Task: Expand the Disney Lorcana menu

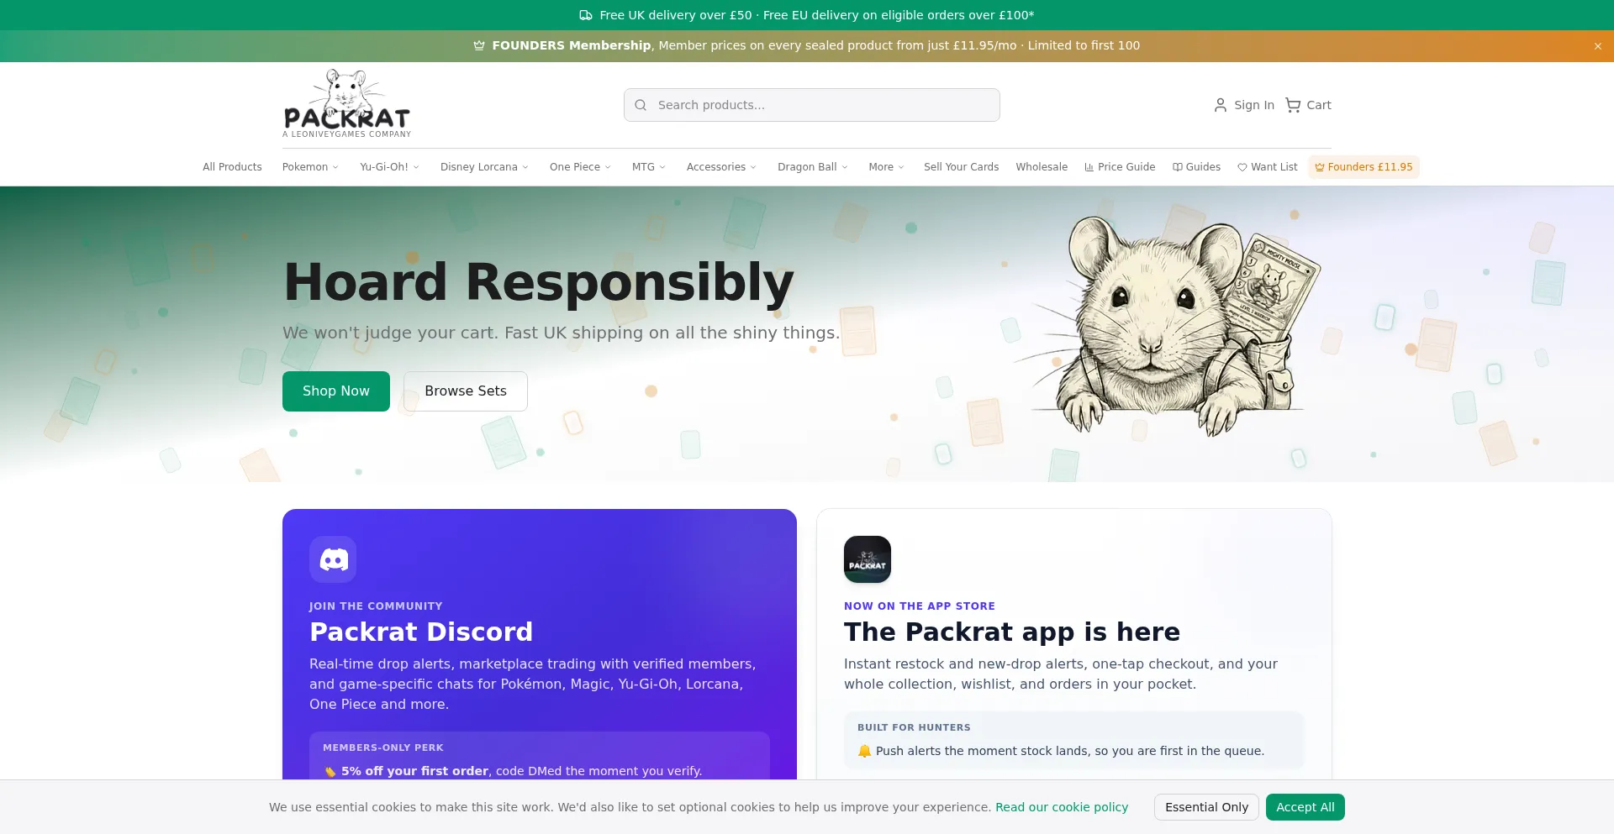Action: (484, 167)
